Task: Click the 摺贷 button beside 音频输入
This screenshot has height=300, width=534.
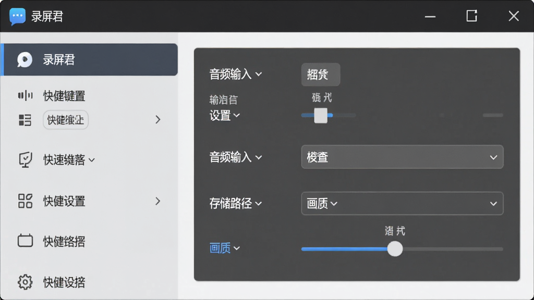Action: [x=321, y=74]
